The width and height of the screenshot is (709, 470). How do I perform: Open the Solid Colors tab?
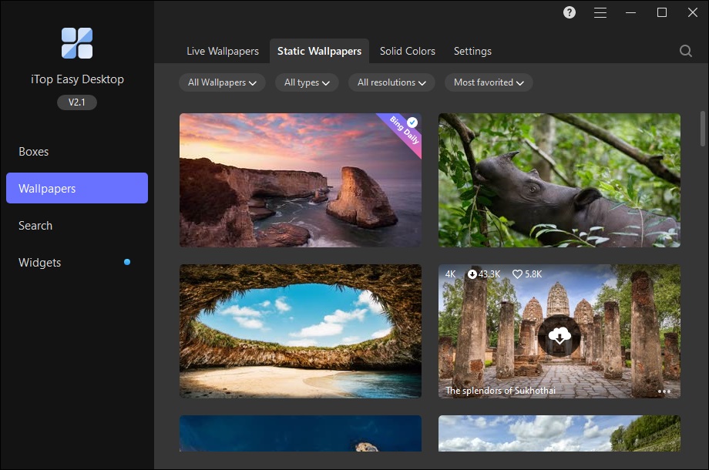tap(408, 51)
